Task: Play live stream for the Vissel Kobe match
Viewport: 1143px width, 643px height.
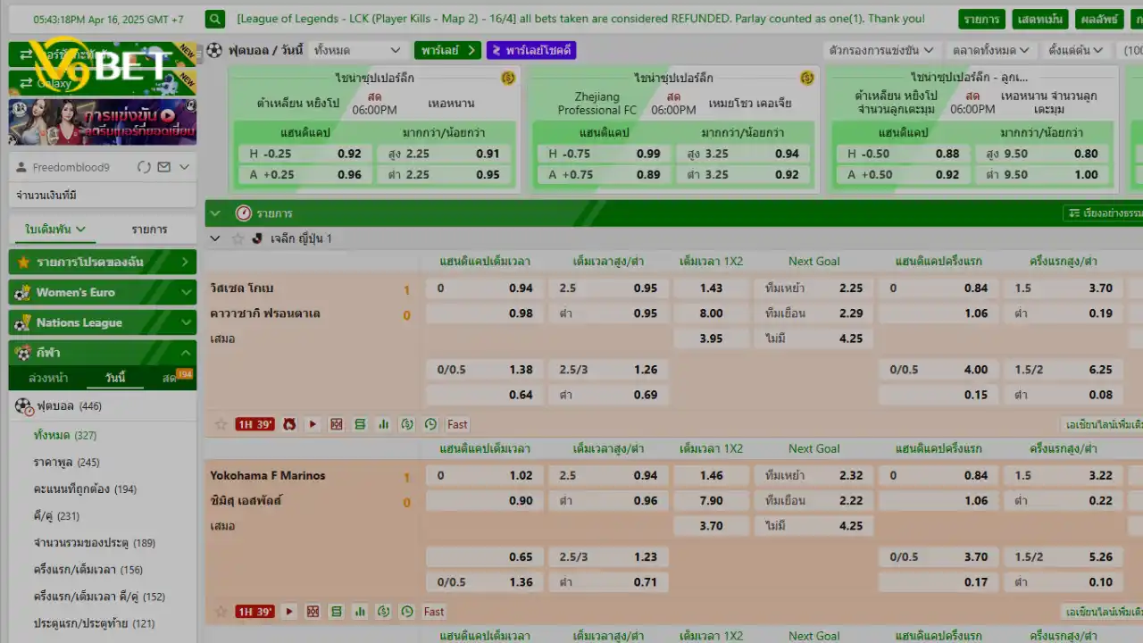Action: [x=313, y=424]
